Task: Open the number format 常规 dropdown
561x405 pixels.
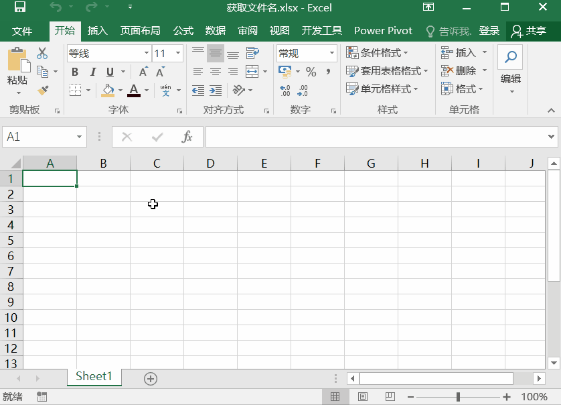Action: pos(331,53)
